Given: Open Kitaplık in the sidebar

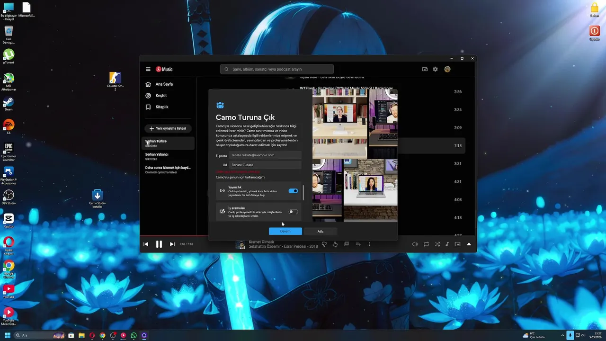Looking at the screenshot, I should 168,107.
